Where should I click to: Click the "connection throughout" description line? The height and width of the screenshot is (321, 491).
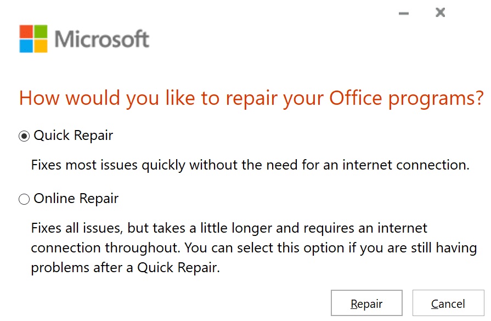(253, 248)
